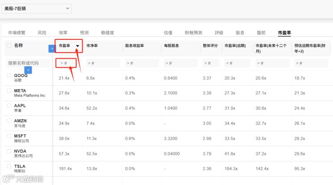Click the blue plus icon beside 名称 header

(x=52, y=49)
